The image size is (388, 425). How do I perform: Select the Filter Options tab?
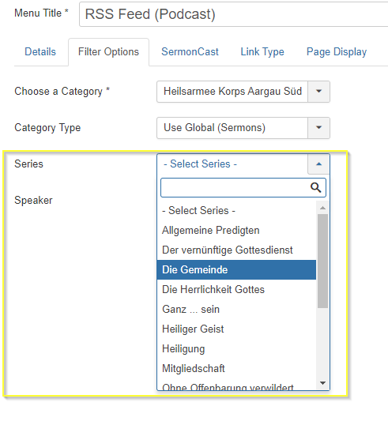click(x=108, y=52)
